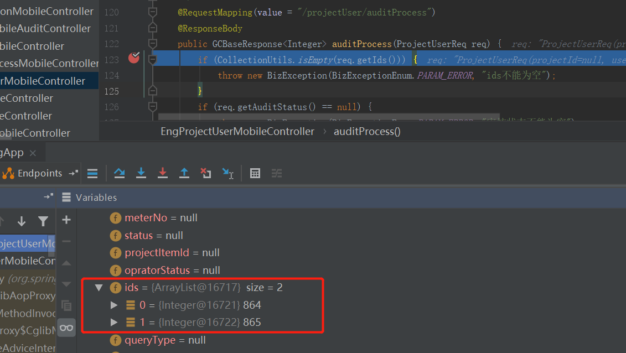Open bileAuditController in project tree
The image size is (626, 353).
pos(45,29)
